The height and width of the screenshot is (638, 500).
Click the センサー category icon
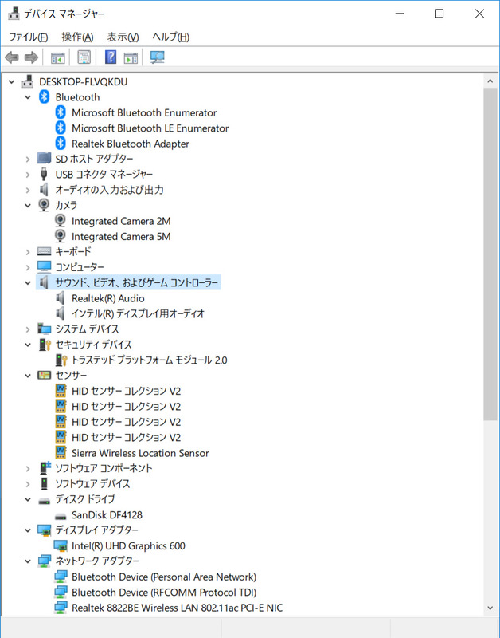[x=44, y=375]
